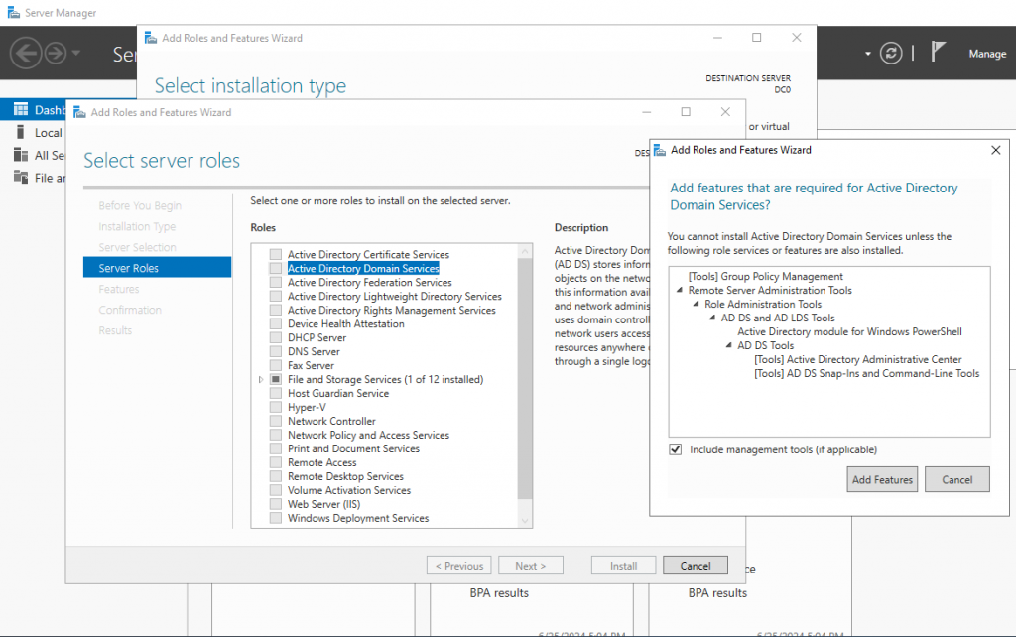Uncheck Include management tools checkbox
Viewport: 1016px width, 637px height.
pyautogui.click(x=676, y=449)
